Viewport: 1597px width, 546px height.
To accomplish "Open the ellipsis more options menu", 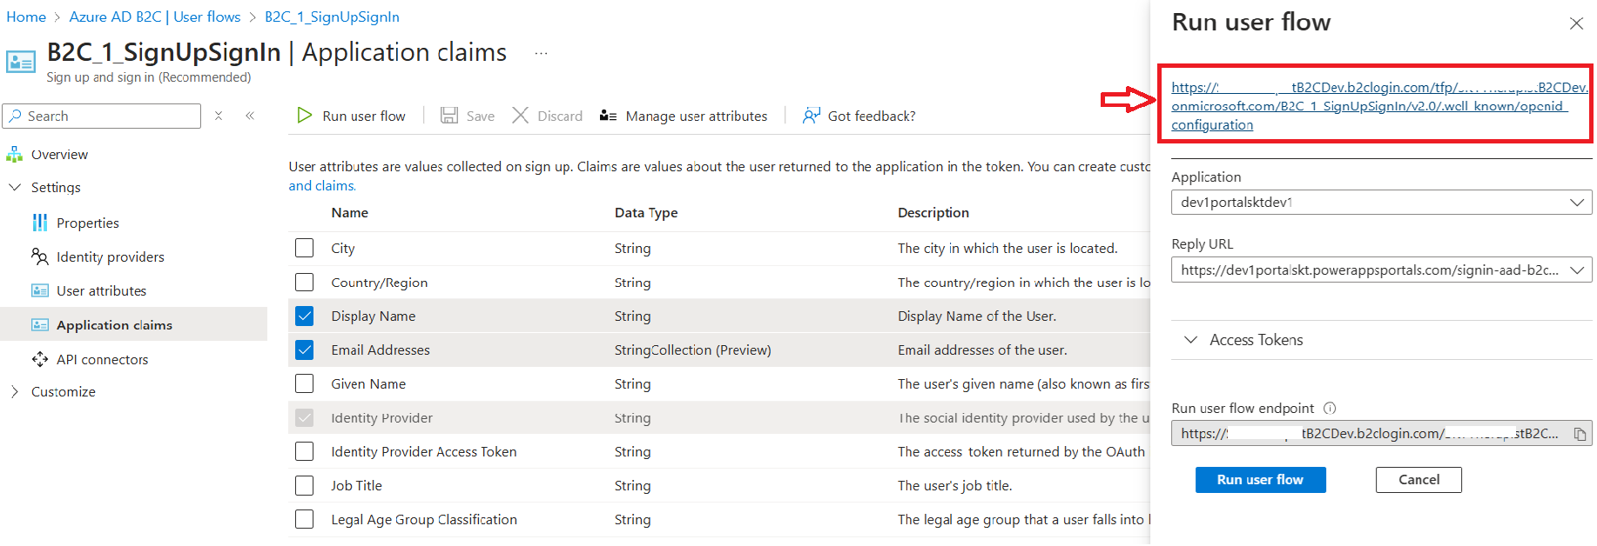I will click(541, 53).
